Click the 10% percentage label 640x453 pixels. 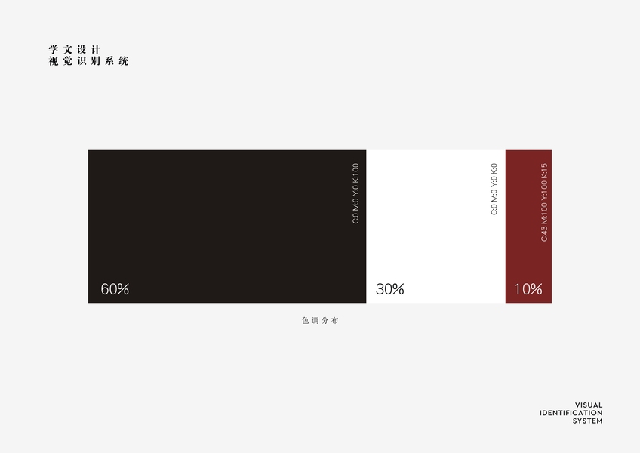(528, 289)
